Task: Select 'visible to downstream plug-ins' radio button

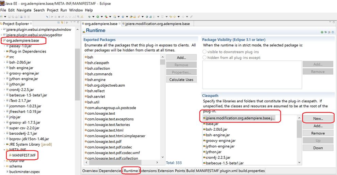Action: click(x=205, y=52)
